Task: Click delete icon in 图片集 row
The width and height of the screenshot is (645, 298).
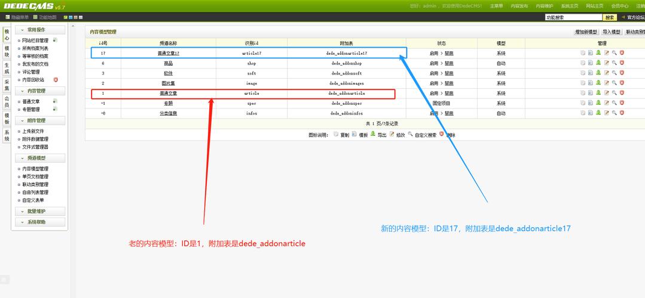Action: (x=622, y=83)
